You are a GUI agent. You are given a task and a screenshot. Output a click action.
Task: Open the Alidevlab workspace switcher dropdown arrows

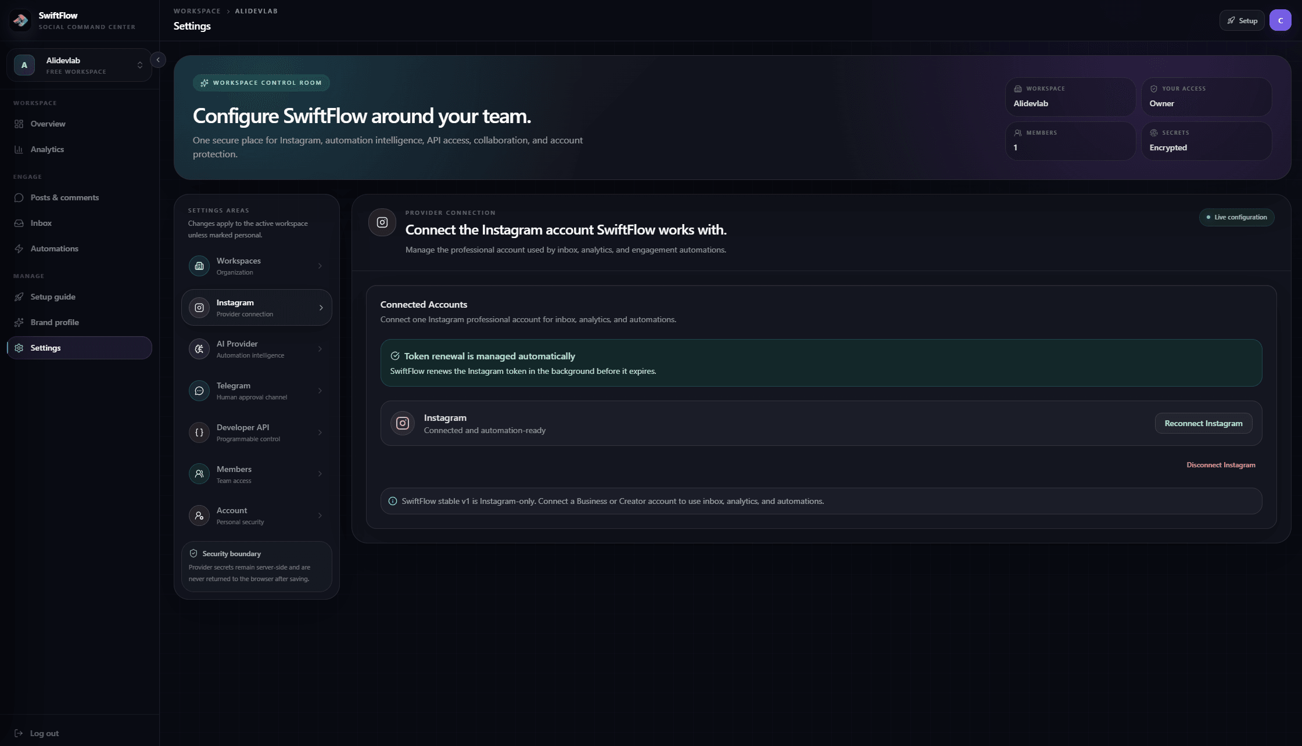[x=140, y=65]
